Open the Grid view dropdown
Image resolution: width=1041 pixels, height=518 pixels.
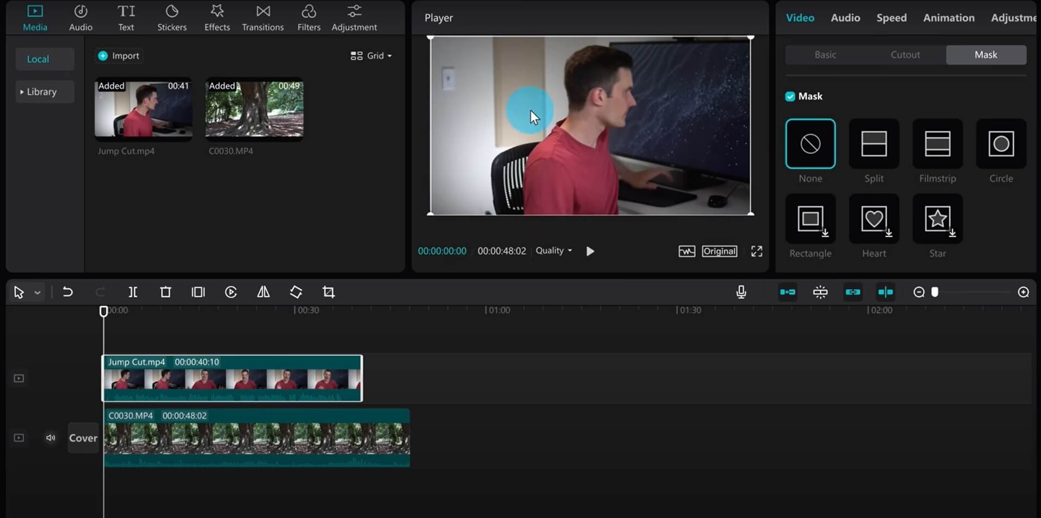[x=371, y=55]
